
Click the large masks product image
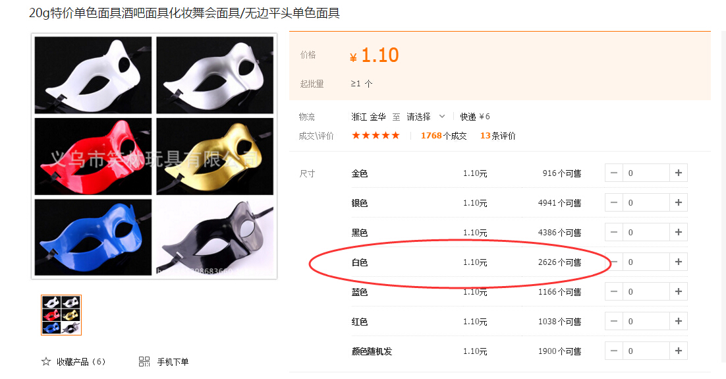[154, 156]
